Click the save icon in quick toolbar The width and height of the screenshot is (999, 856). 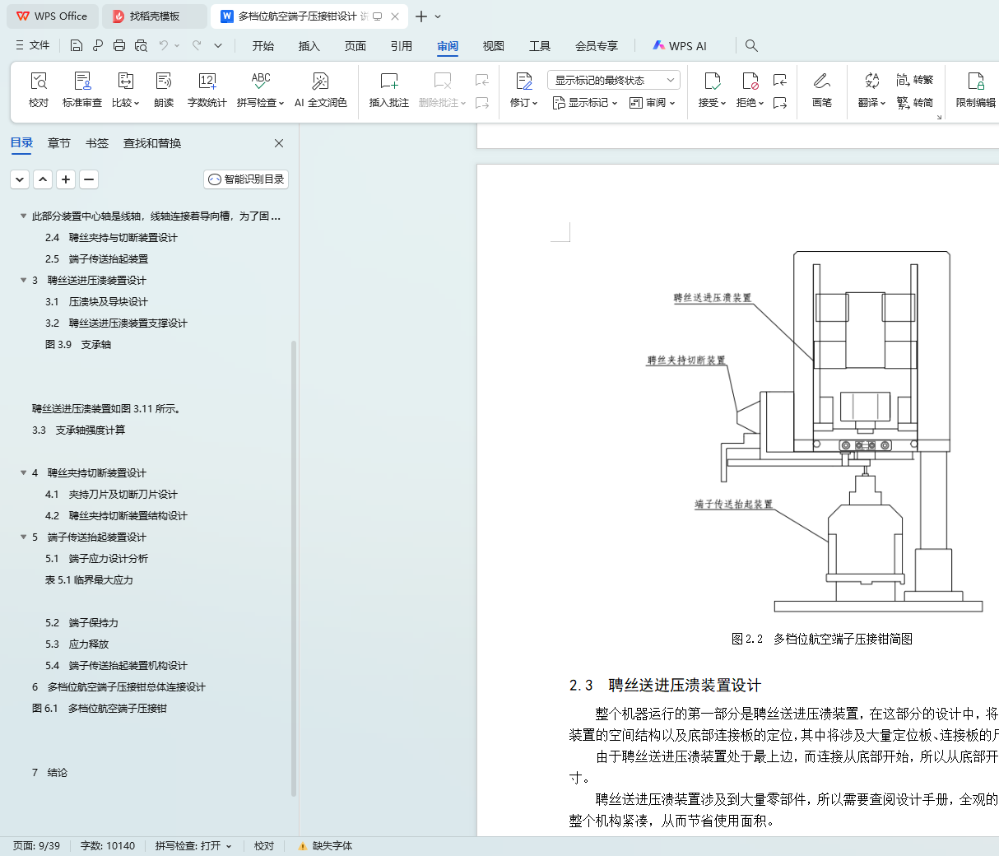pyautogui.click(x=77, y=45)
